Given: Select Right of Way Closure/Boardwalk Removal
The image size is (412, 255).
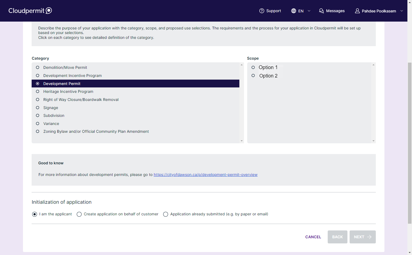Looking at the screenshot, I should [x=135, y=100].
